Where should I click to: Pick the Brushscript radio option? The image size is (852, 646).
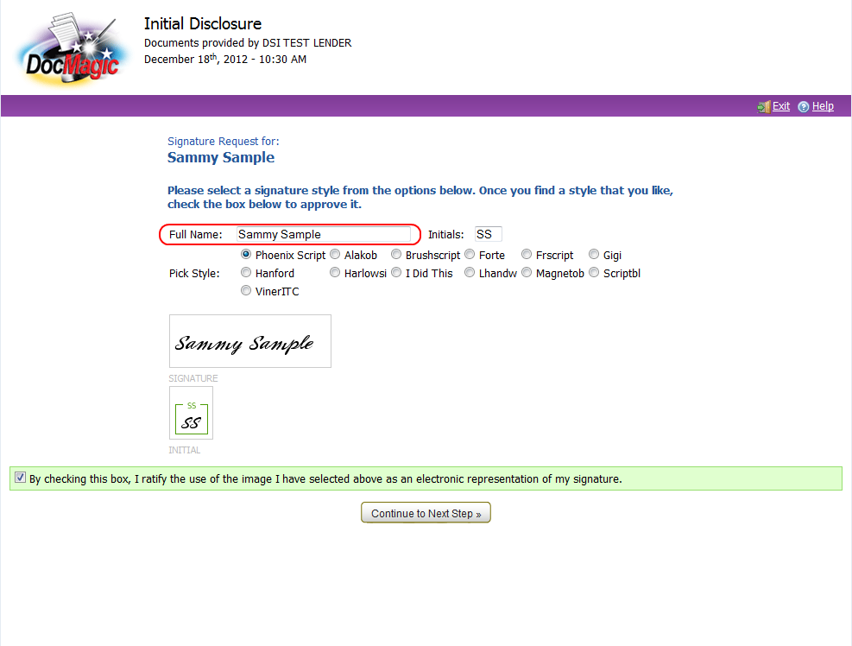396,255
